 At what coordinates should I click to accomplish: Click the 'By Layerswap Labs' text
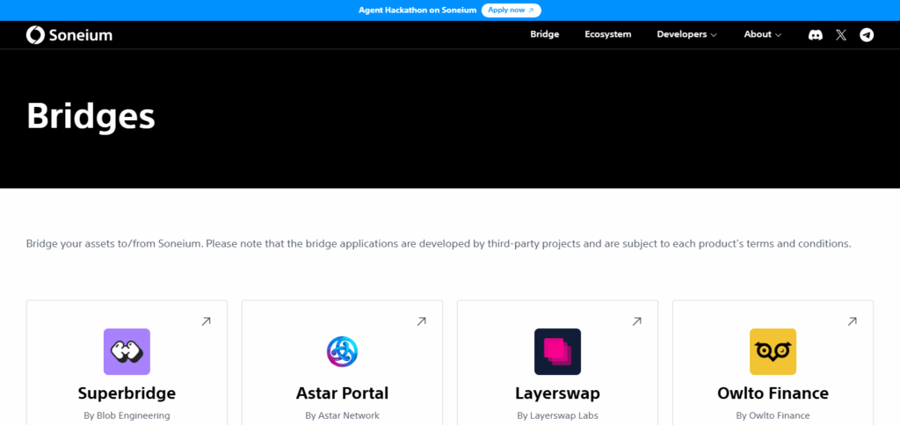[x=557, y=415]
